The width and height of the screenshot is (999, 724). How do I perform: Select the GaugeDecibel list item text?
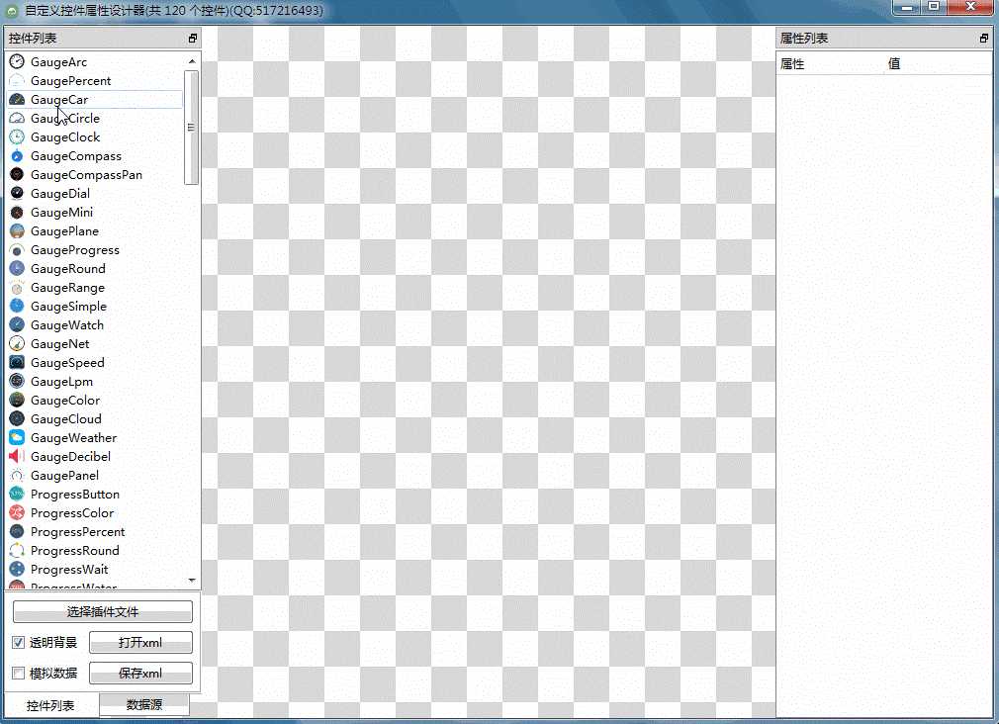coord(70,457)
